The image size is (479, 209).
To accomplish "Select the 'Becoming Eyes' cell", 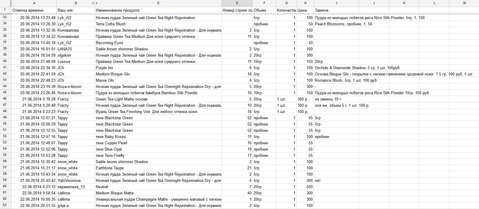I will 158,43.
